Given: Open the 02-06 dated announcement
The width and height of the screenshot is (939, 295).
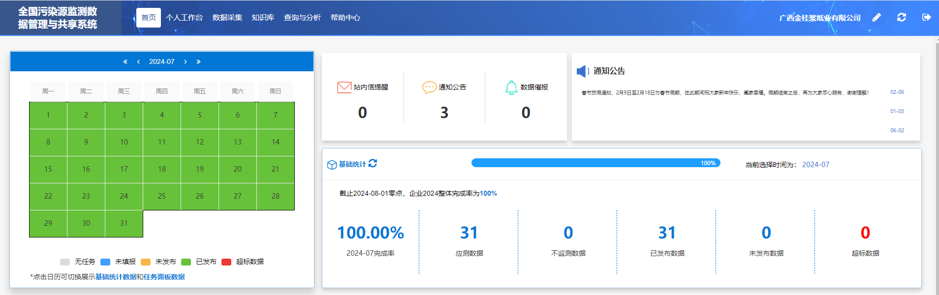Looking at the screenshot, I should click(897, 92).
